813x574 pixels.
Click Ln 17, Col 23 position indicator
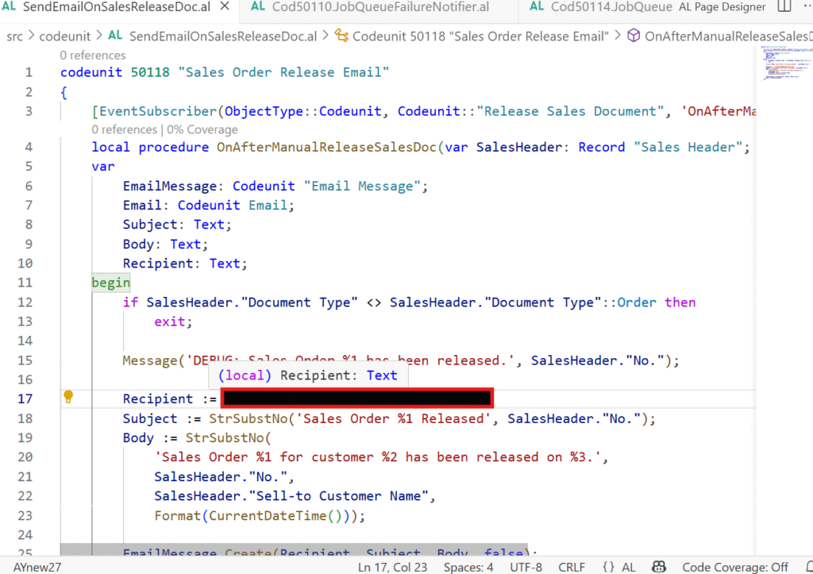click(x=393, y=567)
